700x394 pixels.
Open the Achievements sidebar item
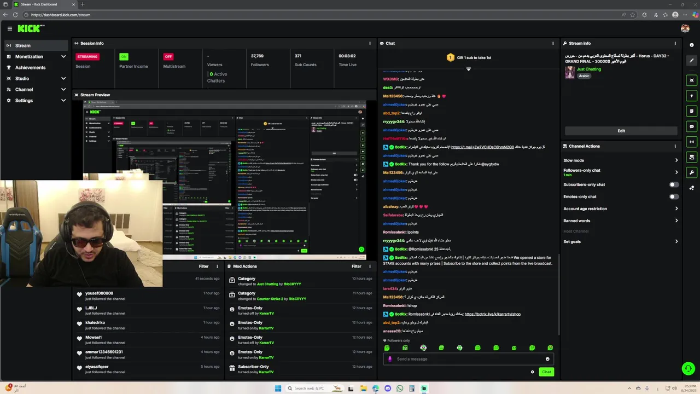click(36, 67)
